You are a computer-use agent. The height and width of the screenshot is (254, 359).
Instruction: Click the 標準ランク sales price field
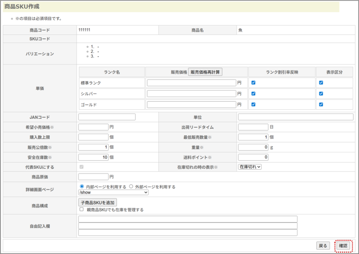tap(191, 83)
